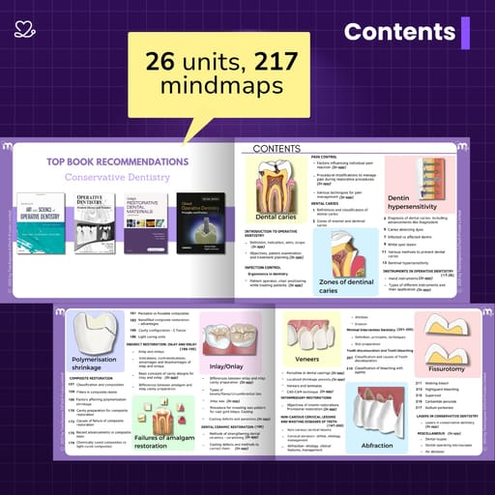Open the 'Art and Science of Operative Dentistry' book cover
The width and height of the screenshot is (495, 495).
click(x=41, y=223)
